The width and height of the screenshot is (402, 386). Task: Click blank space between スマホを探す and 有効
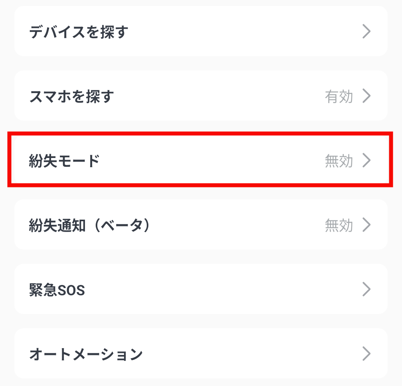[219, 96]
